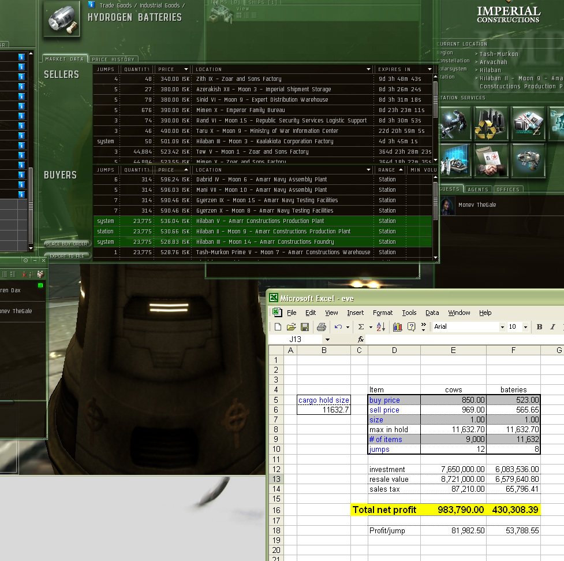The height and width of the screenshot is (561, 564).
Task: Click buyers list scrollbar thumb
Action: pos(435,200)
